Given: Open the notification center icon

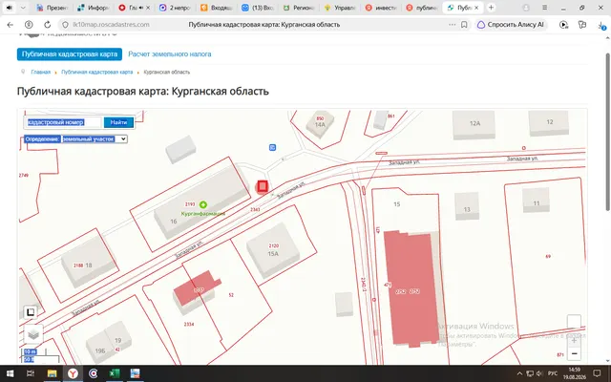Looking at the screenshot, I should coord(597,373).
